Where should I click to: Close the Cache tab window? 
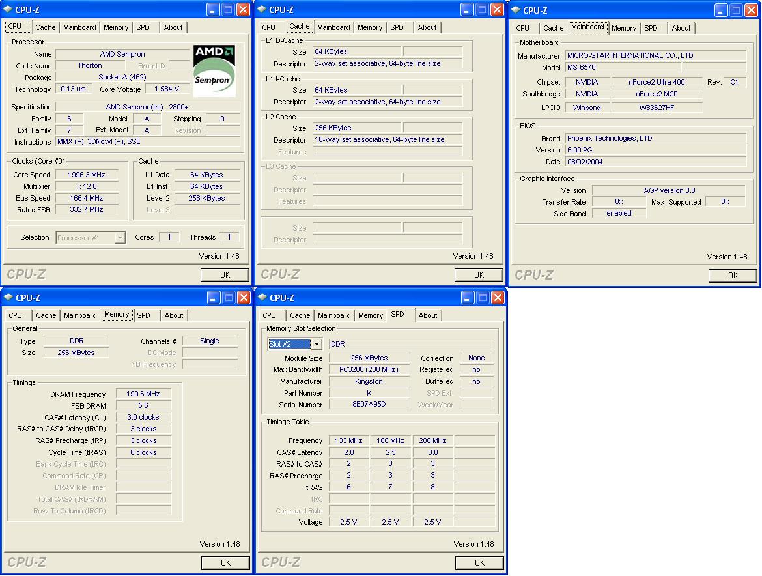click(497, 9)
